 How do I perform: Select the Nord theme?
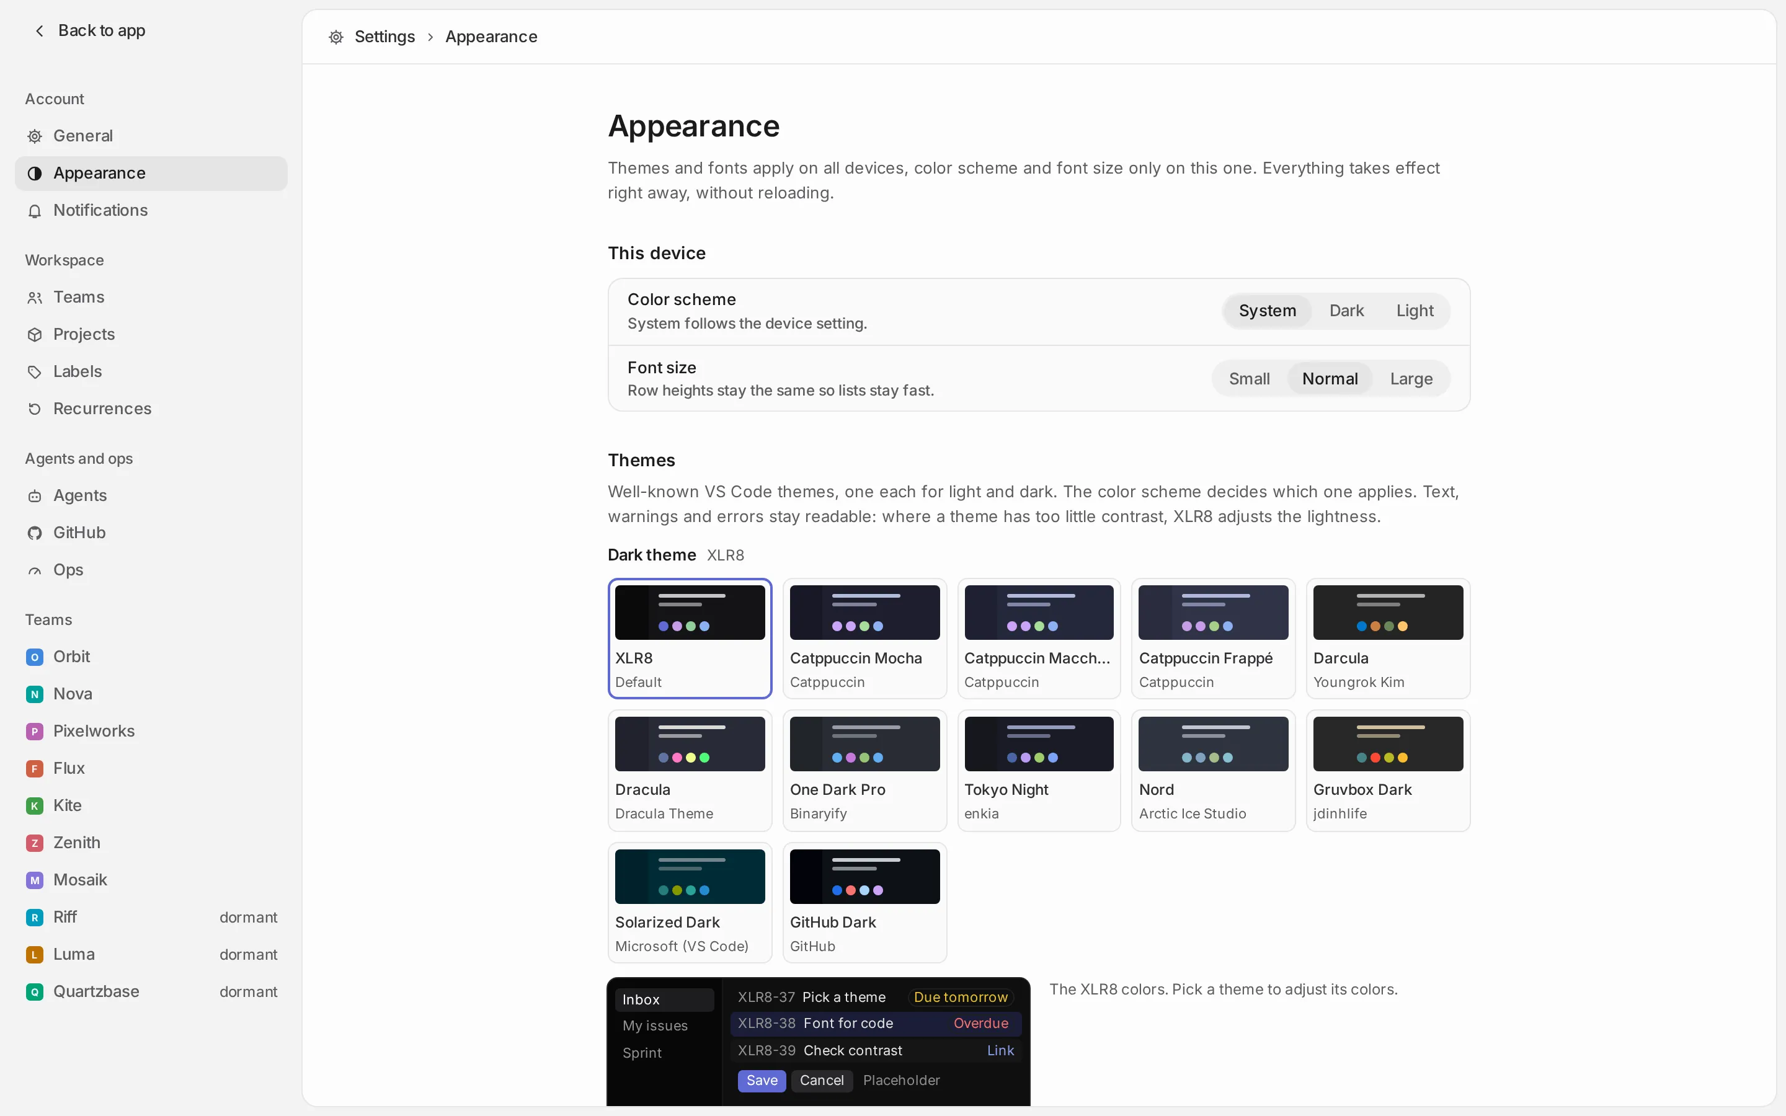[x=1213, y=771]
